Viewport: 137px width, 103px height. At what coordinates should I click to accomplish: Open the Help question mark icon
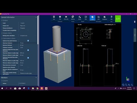pos(111,18)
